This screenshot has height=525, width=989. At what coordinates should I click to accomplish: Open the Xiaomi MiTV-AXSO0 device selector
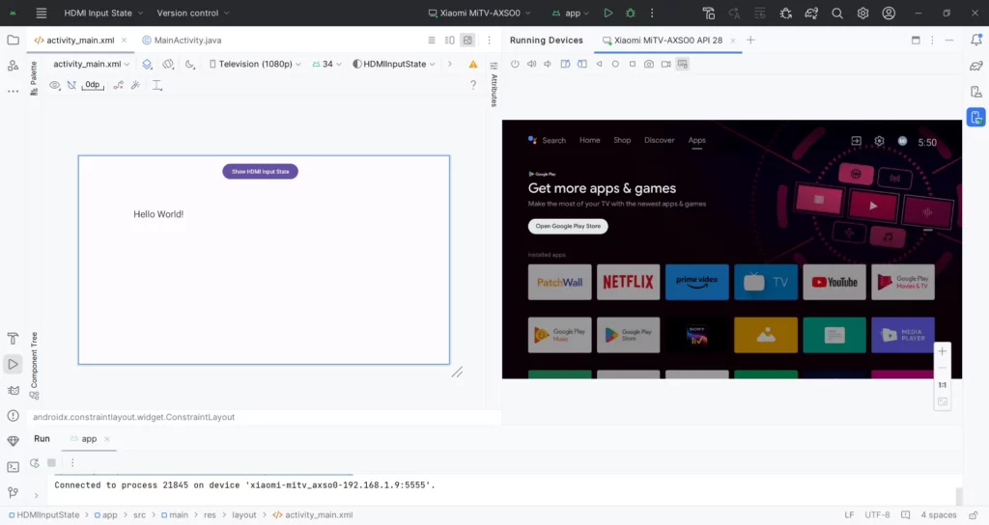479,13
